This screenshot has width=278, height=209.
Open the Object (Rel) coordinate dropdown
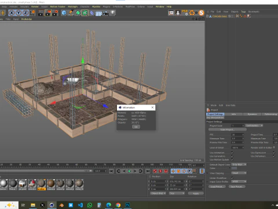click(158, 193)
